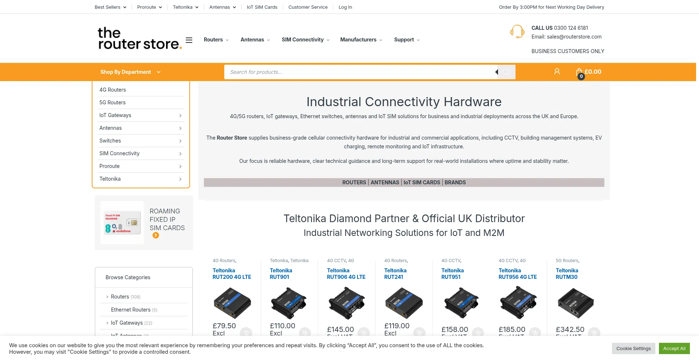Open the Teltonika RUT951 title link
The width and height of the screenshot is (699, 361).
point(453,274)
